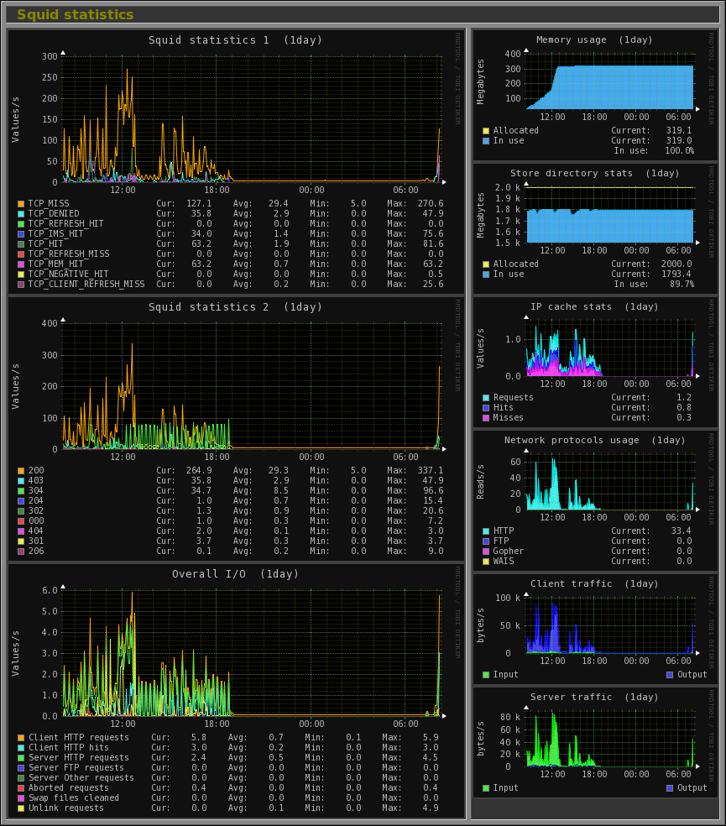Select the "Server Other requests" legend label
The width and height of the screenshot is (726, 826).
(x=81, y=777)
